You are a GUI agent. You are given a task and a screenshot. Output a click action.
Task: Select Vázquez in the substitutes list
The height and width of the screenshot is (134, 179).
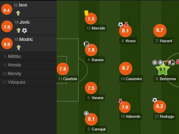coord(28,82)
